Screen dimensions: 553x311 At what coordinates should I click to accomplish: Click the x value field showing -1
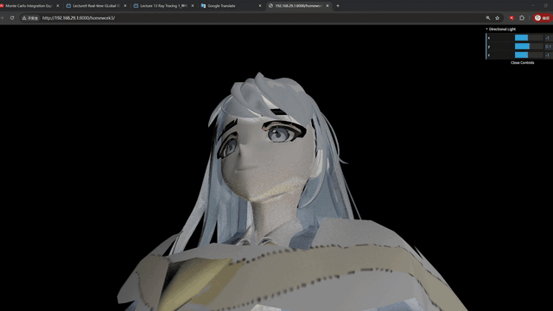pyautogui.click(x=548, y=38)
